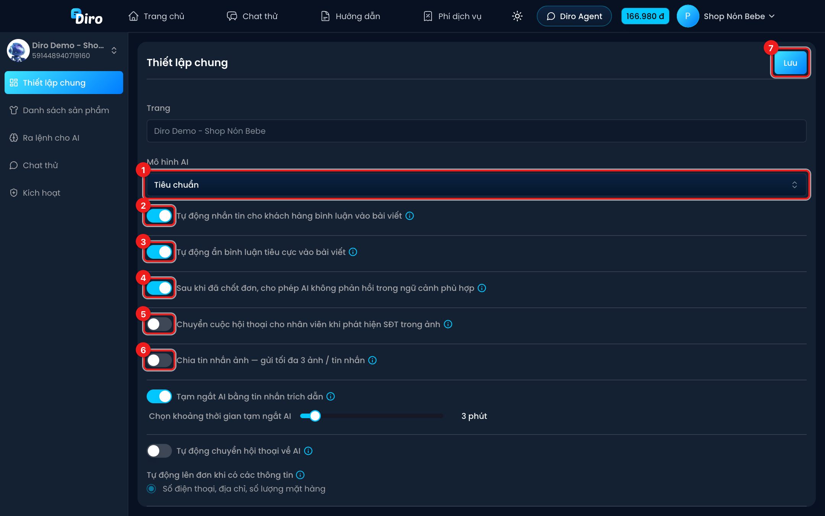Toggle pause AI by quoted message
The height and width of the screenshot is (516, 825).
159,396
